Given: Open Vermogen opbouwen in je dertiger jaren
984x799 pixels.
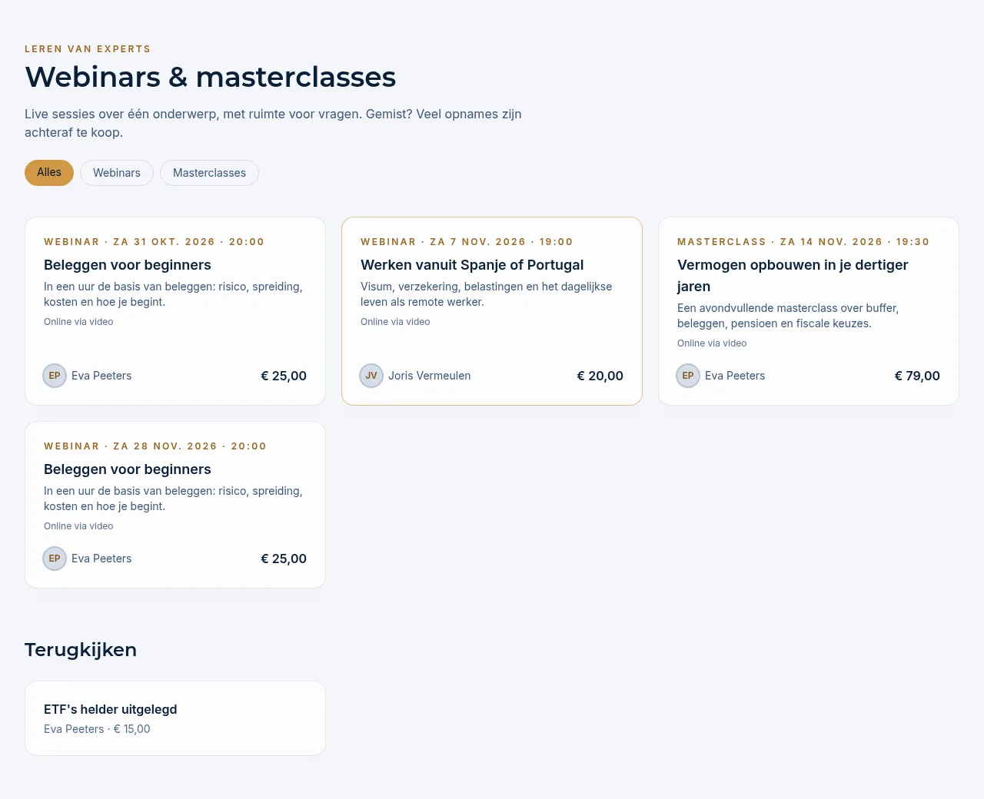Looking at the screenshot, I should point(809,311).
